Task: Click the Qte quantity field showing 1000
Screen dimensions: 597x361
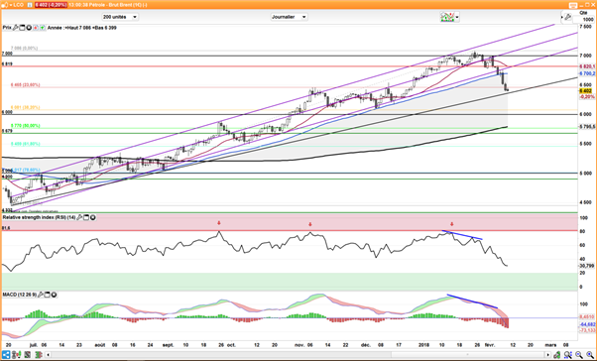Action: click(x=584, y=20)
